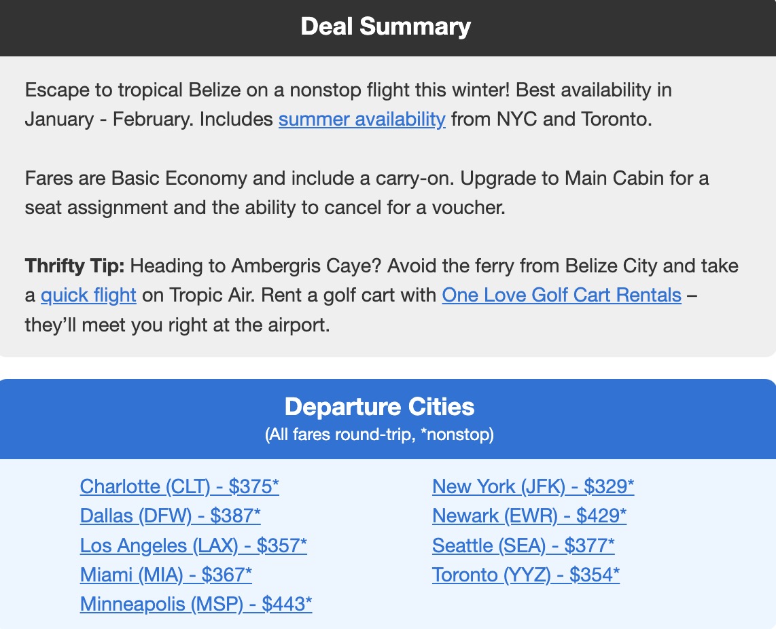Viewport: 776px width, 629px height.
Task: Open the summer availability link
Action: [361, 119]
